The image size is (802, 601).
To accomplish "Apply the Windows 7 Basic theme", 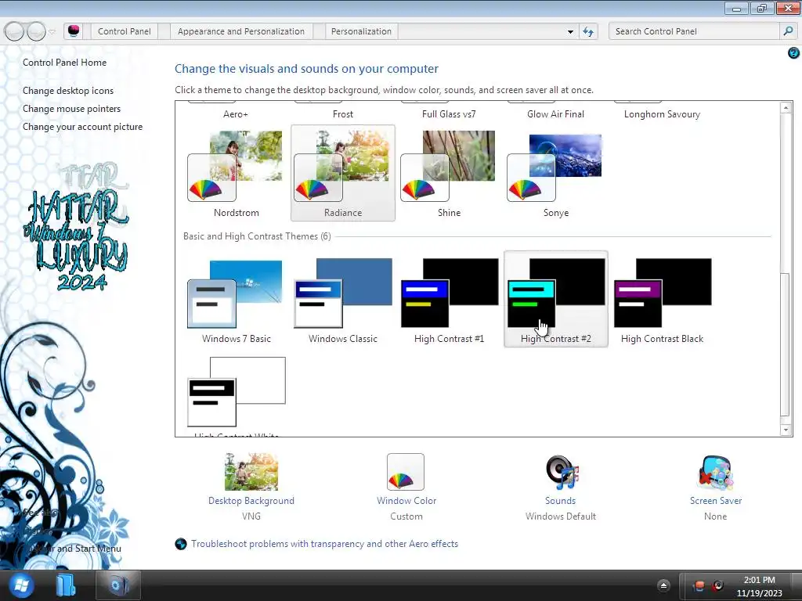I will click(236, 300).
